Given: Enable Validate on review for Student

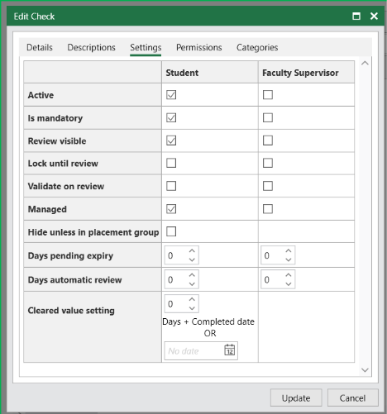Looking at the screenshot, I should tap(171, 186).
